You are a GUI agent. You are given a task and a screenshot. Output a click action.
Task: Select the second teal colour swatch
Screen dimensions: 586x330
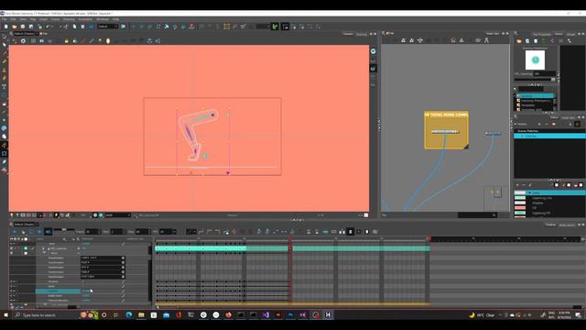pyautogui.click(x=520, y=213)
